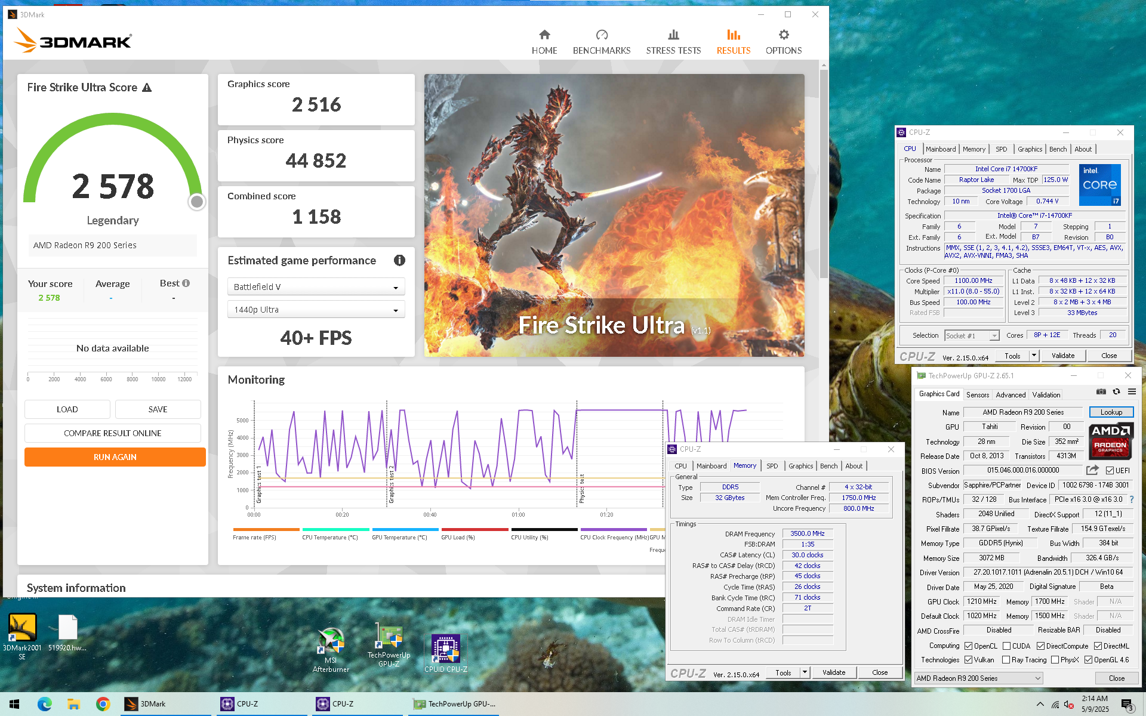Open the GPU-Z hamburger menu
This screenshot has width=1146, height=716.
pos(1132,392)
